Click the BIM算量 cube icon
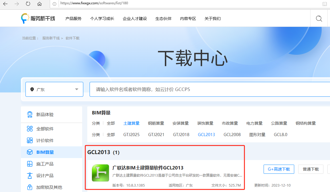Viewport: 330px width, 192px height. (x=30, y=152)
